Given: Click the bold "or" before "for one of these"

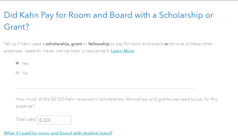Looking at the screenshot, I should click(166, 44).
